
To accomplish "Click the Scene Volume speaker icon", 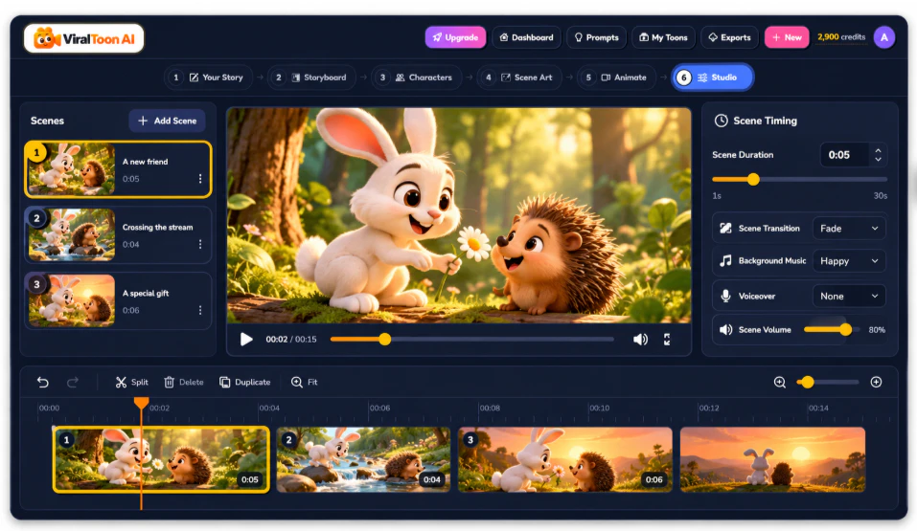I will (725, 330).
